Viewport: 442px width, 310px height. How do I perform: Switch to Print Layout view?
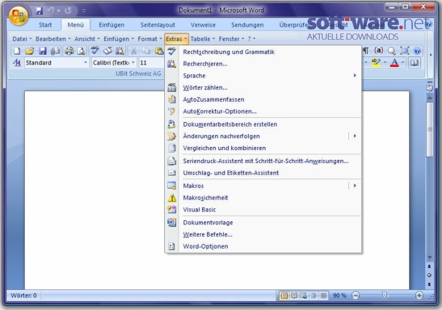285,295
